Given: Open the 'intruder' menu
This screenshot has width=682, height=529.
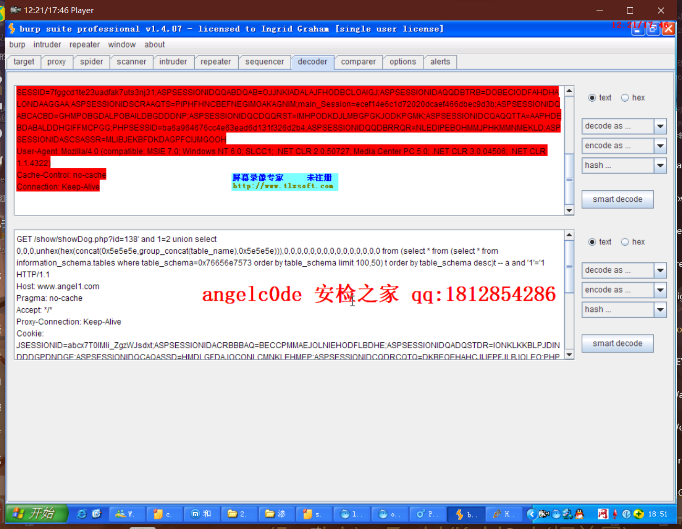Looking at the screenshot, I should [47, 45].
